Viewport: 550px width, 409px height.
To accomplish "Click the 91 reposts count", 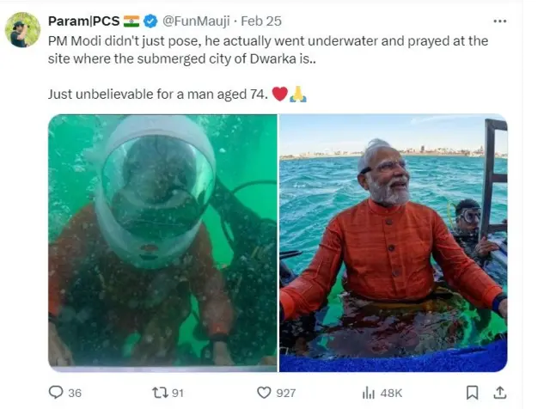I will coord(179,393).
